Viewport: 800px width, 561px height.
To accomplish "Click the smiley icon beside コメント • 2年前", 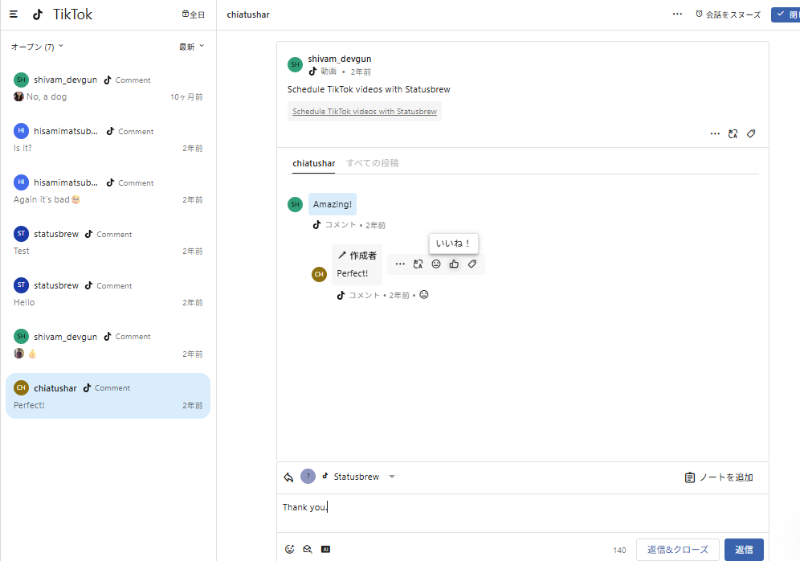I will pos(424,294).
